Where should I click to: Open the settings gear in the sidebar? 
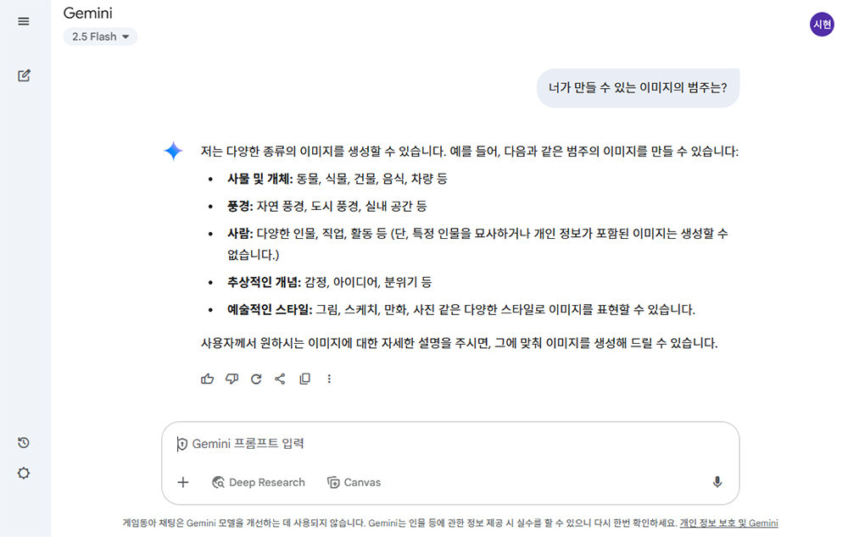tap(24, 473)
